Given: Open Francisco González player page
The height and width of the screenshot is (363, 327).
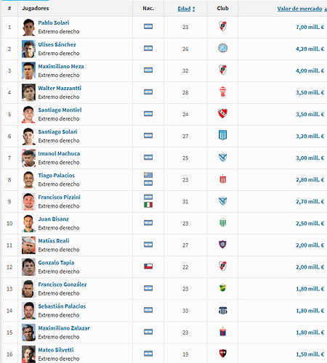Looking at the screenshot, I should click(x=62, y=285).
